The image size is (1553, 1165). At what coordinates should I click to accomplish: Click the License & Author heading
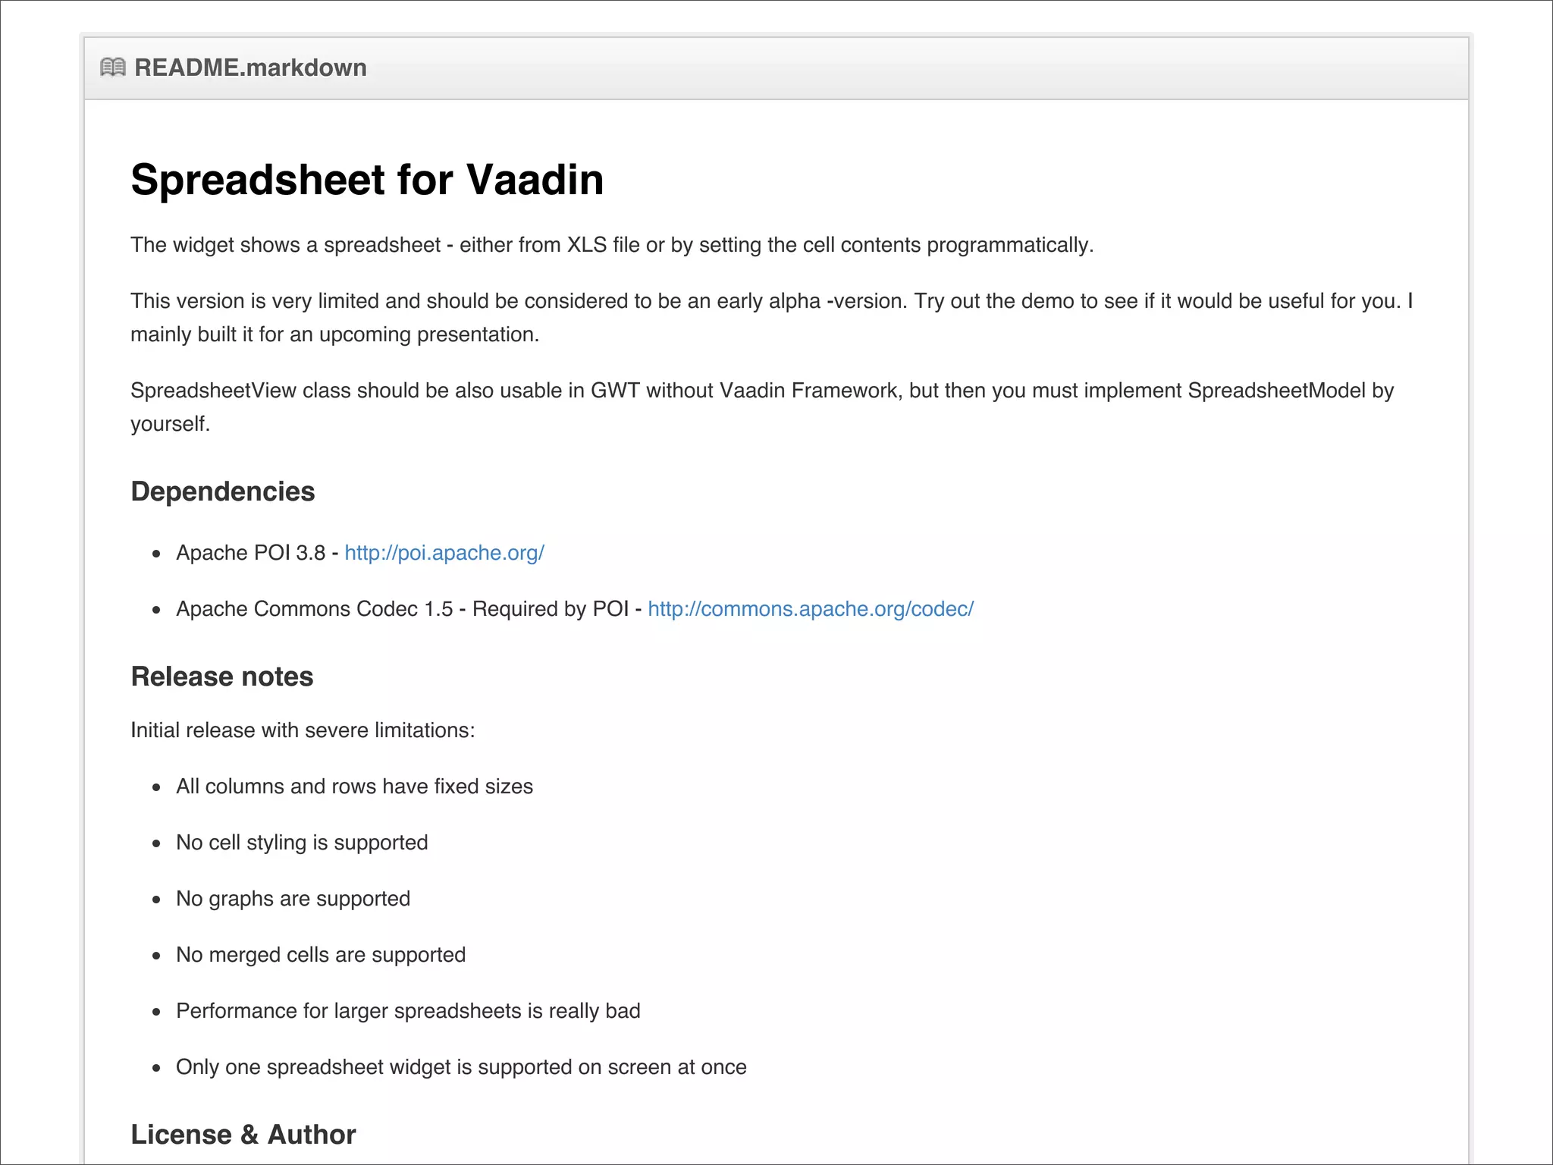coord(243,1135)
